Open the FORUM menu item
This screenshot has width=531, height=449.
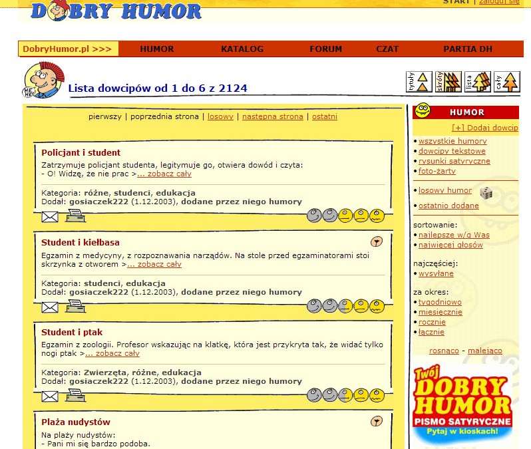tap(326, 49)
